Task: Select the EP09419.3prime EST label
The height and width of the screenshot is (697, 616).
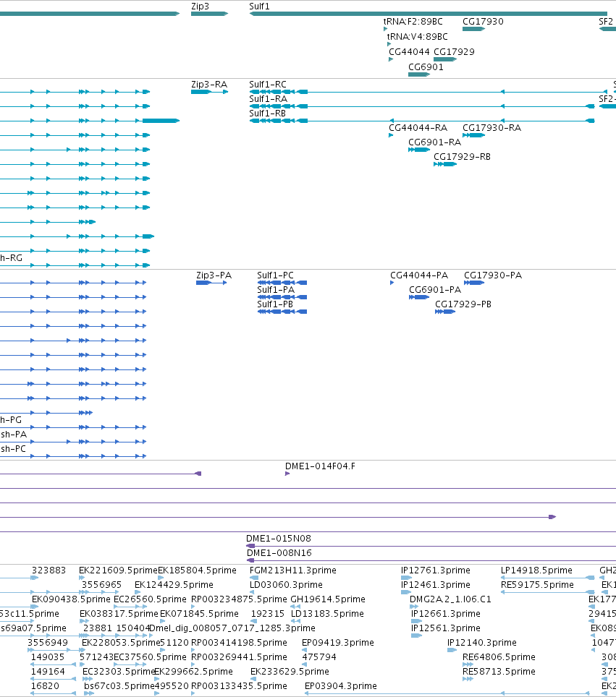Action: coord(338,642)
